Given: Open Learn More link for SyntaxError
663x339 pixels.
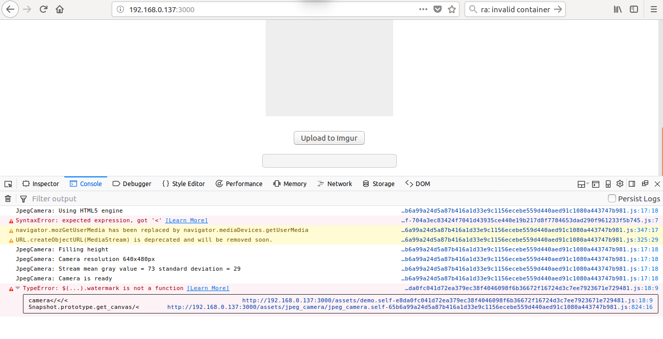Looking at the screenshot, I should [186, 220].
